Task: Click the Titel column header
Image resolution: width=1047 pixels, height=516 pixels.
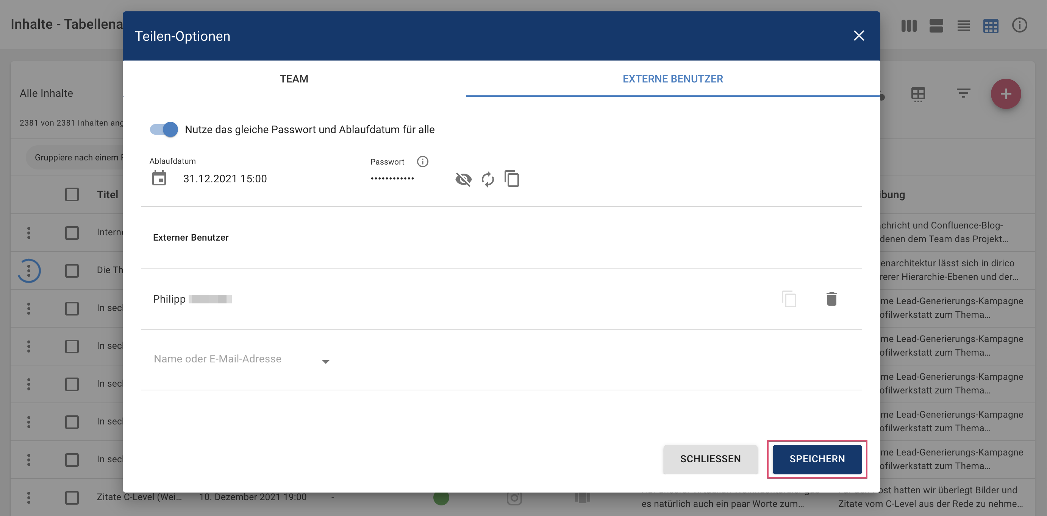Action: 107,194
